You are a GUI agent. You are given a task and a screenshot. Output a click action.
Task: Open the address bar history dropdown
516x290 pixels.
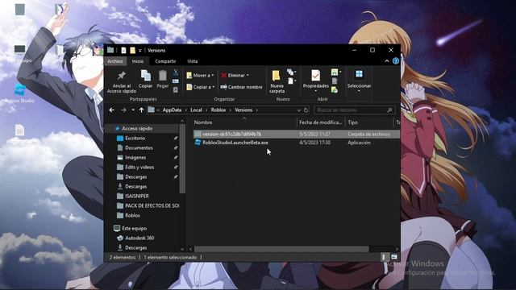[x=299, y=110]
